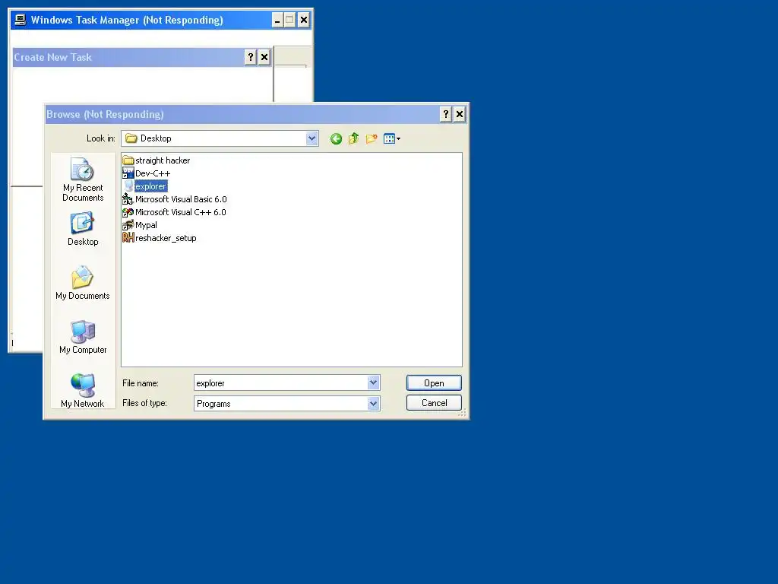Click the Open button
The height and width of the screenshot is (584, 778).
coord(434,383)
